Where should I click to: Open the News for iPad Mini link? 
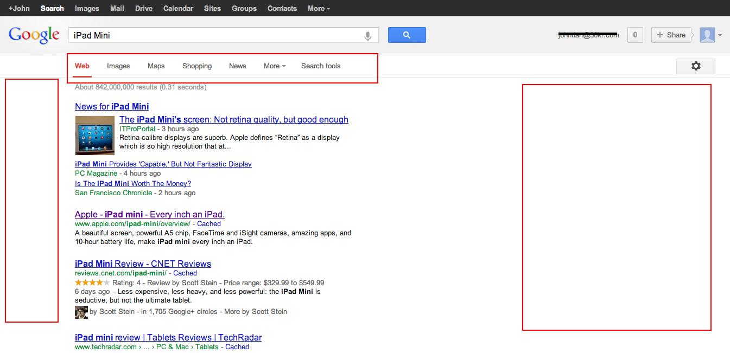pyautogui.click(x=112, y=106)
